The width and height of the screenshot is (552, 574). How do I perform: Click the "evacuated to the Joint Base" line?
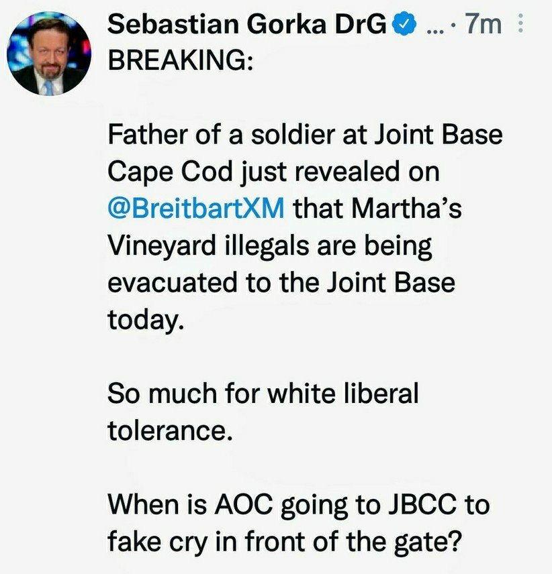281,282
